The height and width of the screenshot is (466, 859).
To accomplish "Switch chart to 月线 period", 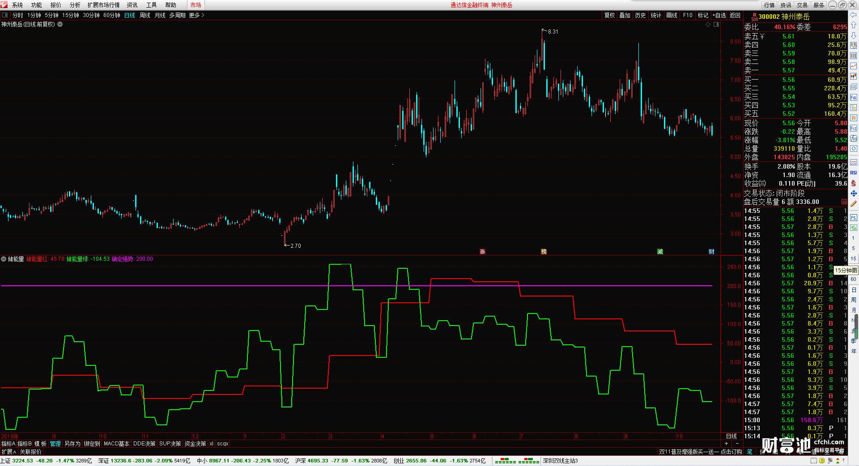I will coord(160,15).
